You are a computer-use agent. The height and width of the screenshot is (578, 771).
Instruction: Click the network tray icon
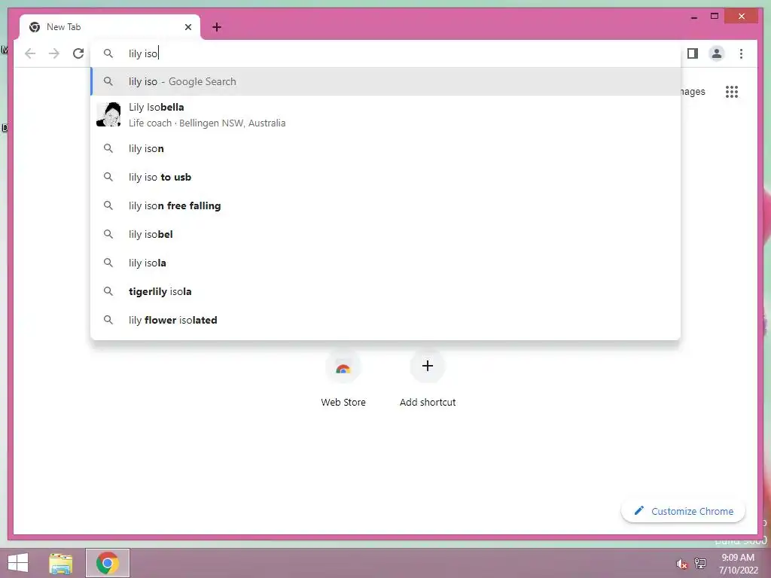click(700, 563)
